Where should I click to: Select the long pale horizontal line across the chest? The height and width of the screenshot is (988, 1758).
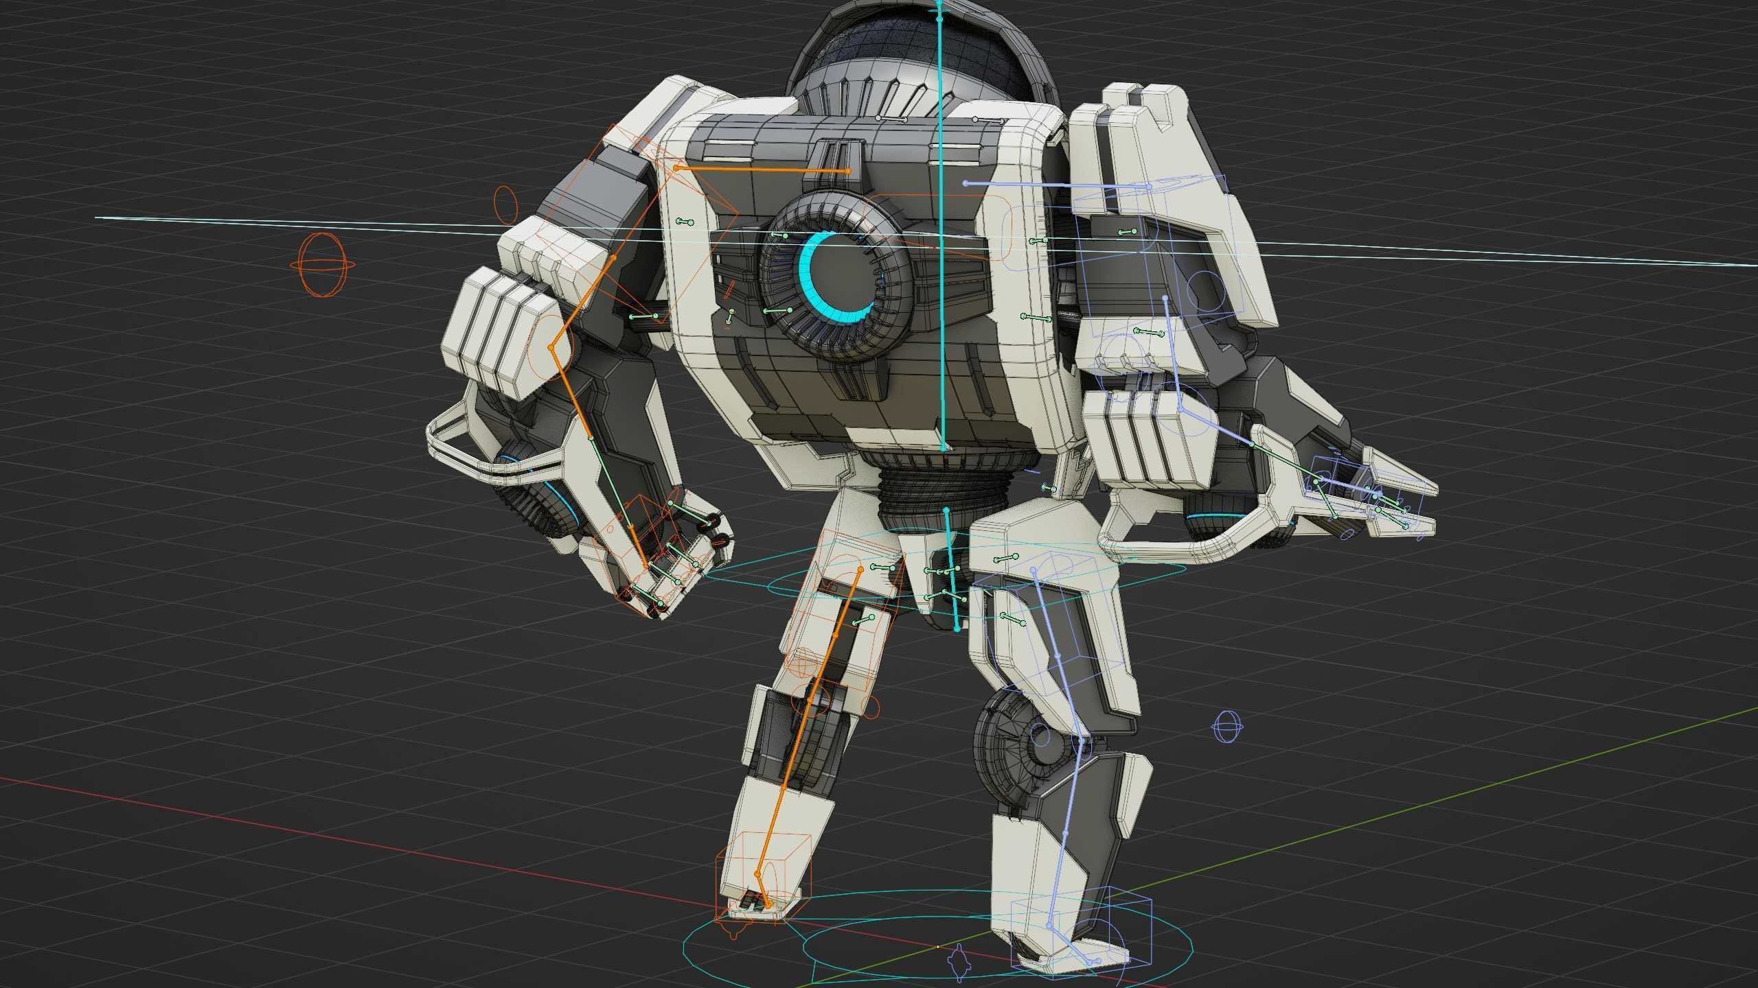pyautogui.click(x=926, y=241)
